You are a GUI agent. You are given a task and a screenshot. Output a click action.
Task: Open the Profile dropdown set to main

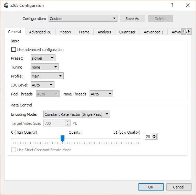(47, 76)
